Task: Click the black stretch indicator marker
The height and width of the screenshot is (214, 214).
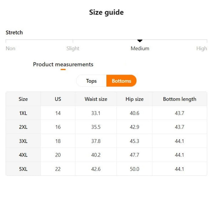Action: [140, 41]
